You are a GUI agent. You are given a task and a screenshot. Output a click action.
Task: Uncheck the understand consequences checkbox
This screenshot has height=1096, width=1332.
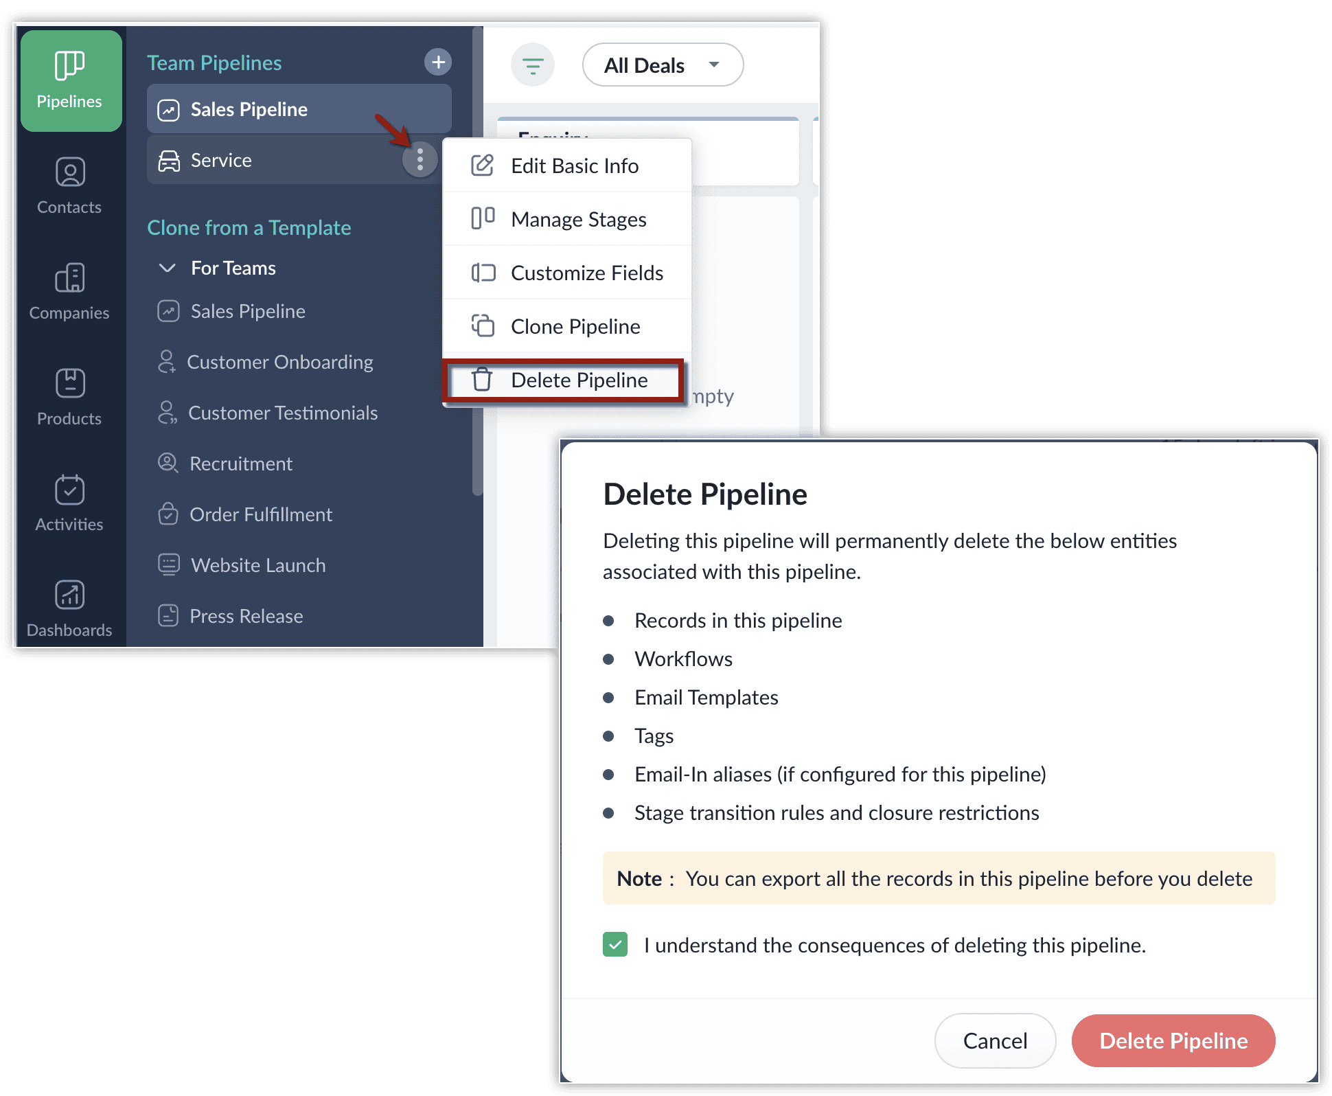[615, 944]
